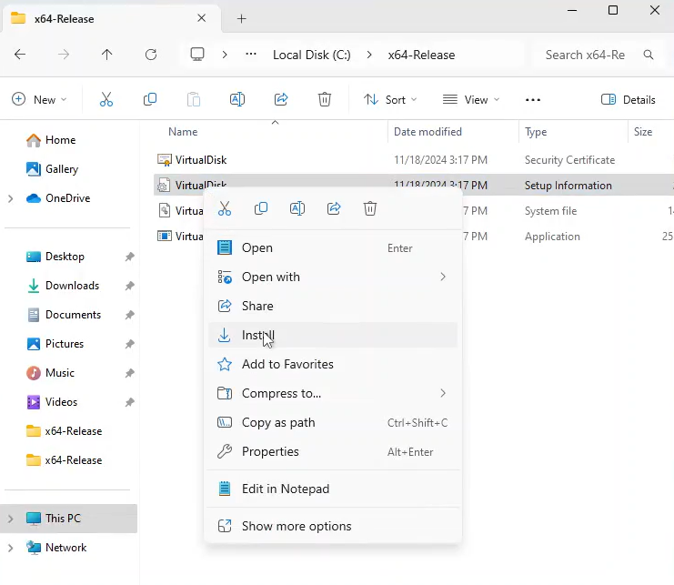Choose Edit in Notepad in the context menu
Image resolution: width=674 pixels, height=585 pixels.
333,489
